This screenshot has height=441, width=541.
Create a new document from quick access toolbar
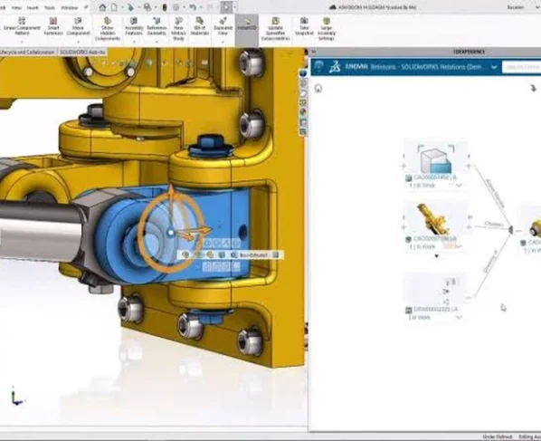point(114,7)
